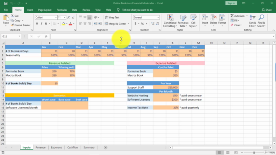Apply accounting dollar format
Screen dimensions: 276x155
pyautogui.click(x=135, y=24)
